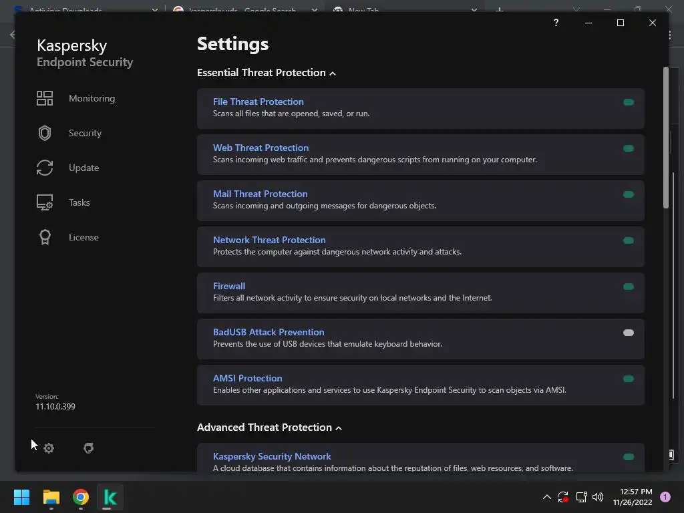Select Update in the sidebar
Screen dimensions: 684x513
(83, 168)
